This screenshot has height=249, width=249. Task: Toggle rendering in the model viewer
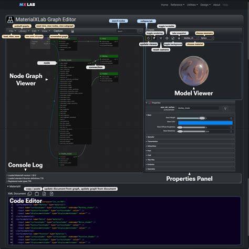(154, 38)
